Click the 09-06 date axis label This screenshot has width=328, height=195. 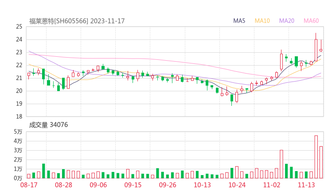click(98, 185)
